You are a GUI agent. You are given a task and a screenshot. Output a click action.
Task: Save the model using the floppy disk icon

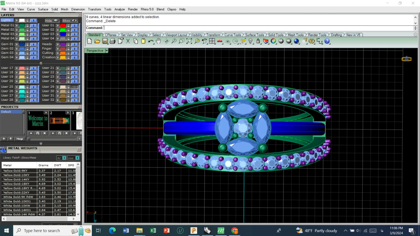tap(105, 41)
